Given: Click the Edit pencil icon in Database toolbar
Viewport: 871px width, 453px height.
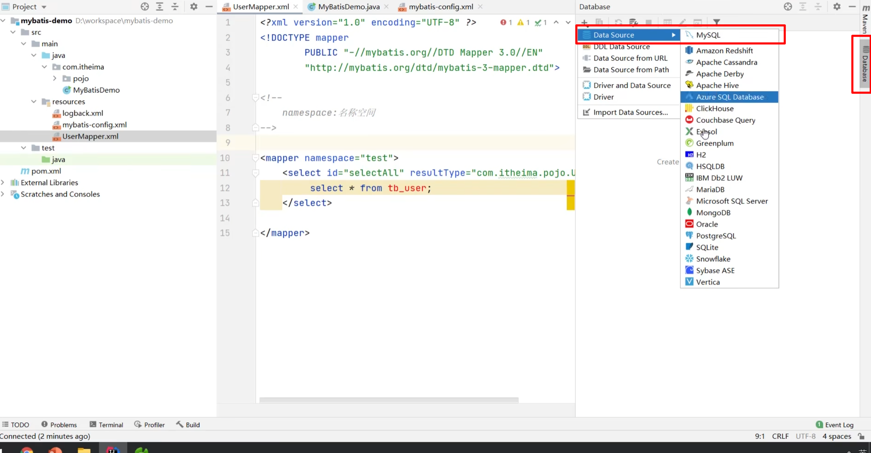Looking at the screenshot, I should [x=682, y=23].
